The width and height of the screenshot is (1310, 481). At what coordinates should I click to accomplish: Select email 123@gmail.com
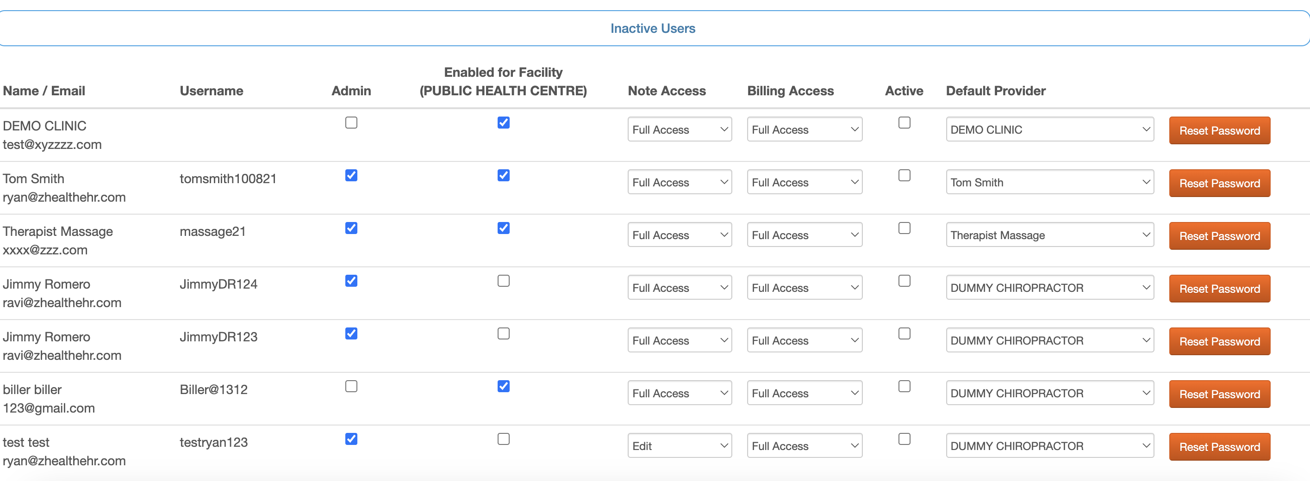point(49,408)
